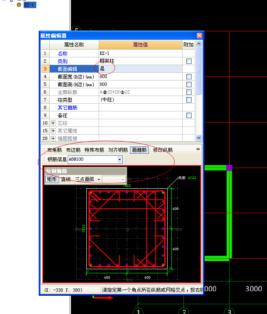Screen dimensions: 267x314
Task: Click the 截面编辑 value cell 是
Action: [141, 69]
